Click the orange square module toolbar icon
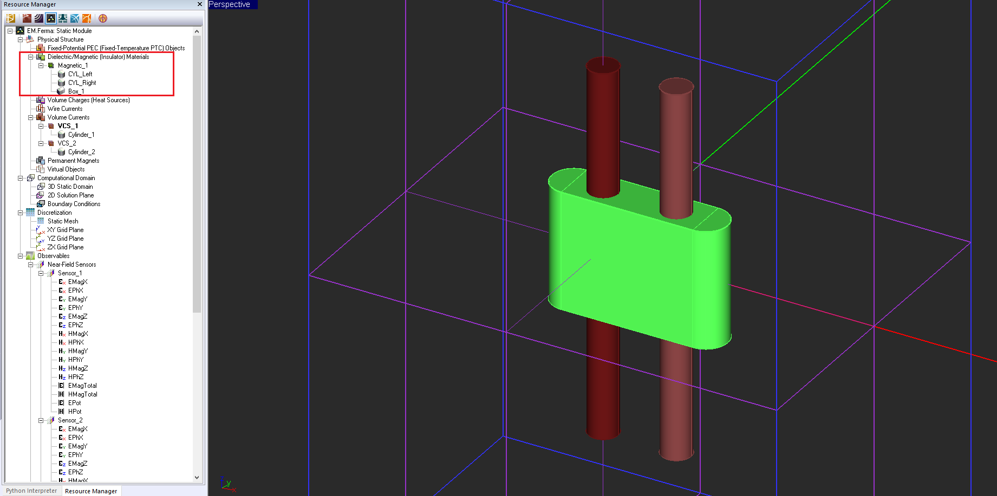This screenshot has height=496, width=997. click(87, 18)
